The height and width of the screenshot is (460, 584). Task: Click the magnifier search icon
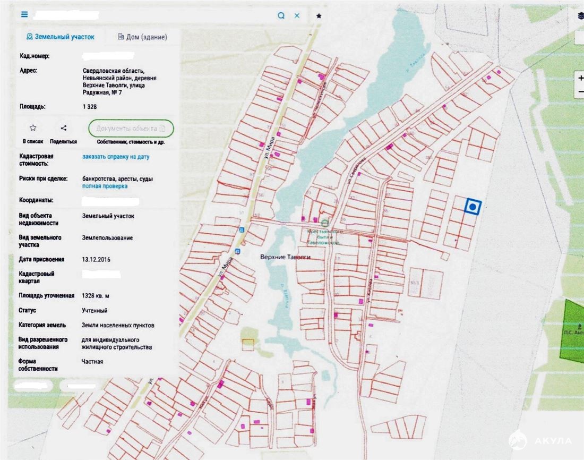(281, 15)
